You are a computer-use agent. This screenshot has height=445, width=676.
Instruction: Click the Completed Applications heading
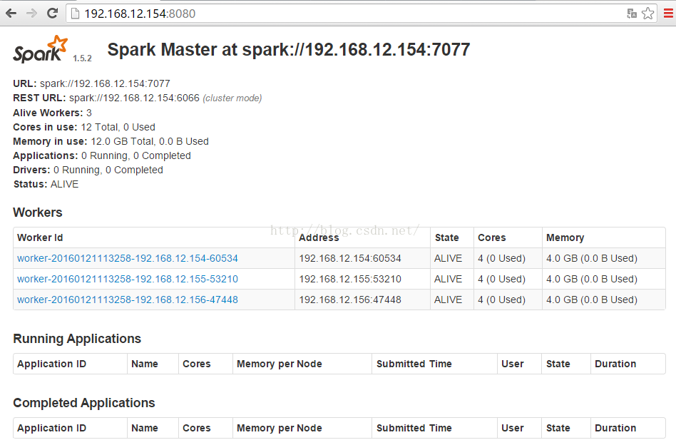pyautogui.click(x=84, y=403)
